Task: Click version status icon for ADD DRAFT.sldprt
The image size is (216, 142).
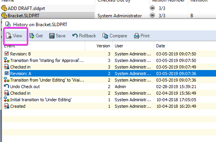Action: [152, 8]
